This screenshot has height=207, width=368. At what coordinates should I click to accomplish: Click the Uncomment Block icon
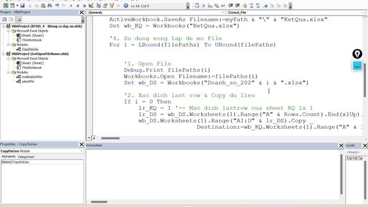click(258, 6)
